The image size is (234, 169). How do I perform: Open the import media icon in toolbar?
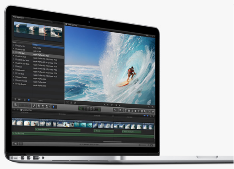[x=15, y=105]
